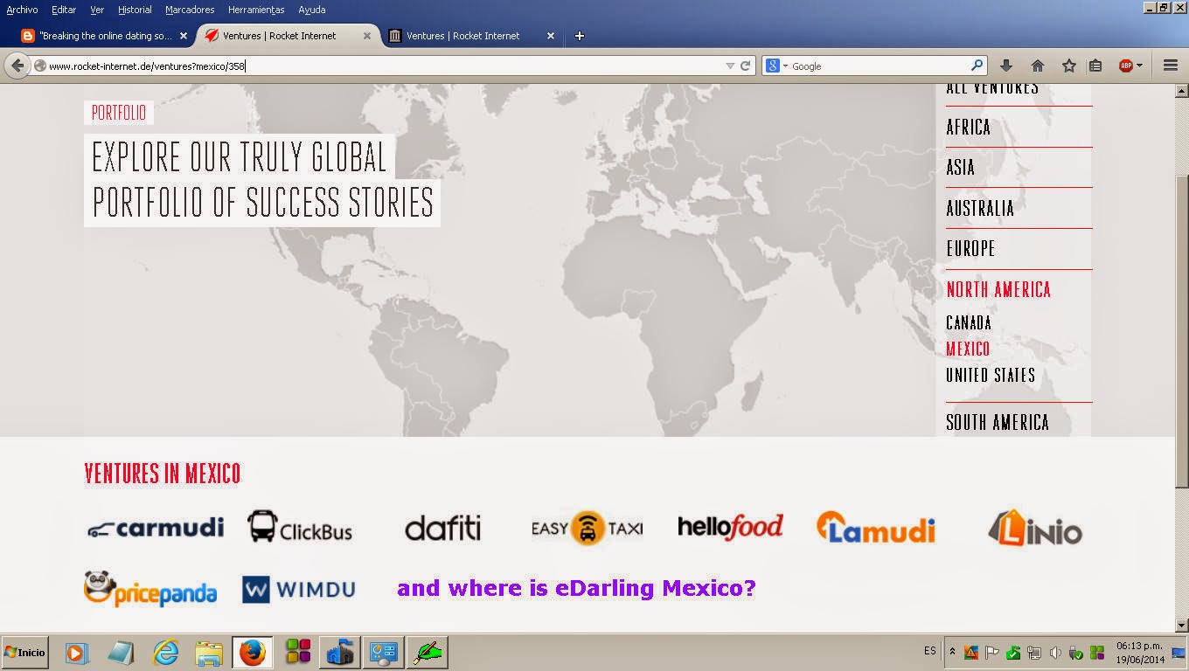Open the Historial menu
Screen dimensions: 1189x671
pos(135,10)
